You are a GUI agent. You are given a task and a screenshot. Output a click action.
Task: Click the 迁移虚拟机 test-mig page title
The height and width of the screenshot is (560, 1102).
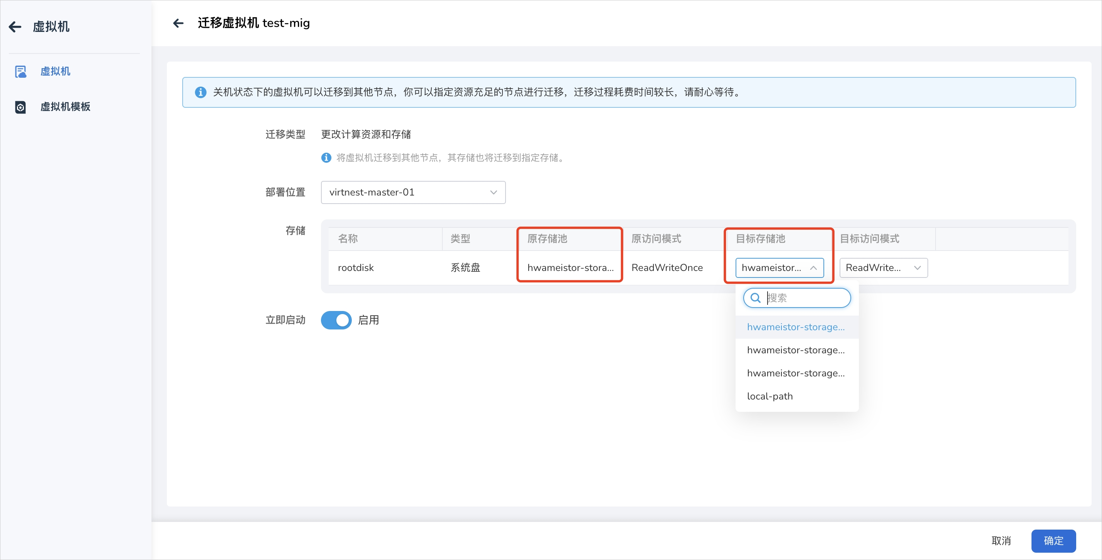pos(254,23)
